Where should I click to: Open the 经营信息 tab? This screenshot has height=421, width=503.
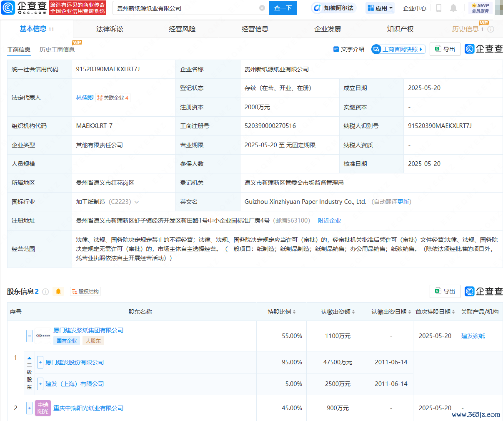click(255, 29)
